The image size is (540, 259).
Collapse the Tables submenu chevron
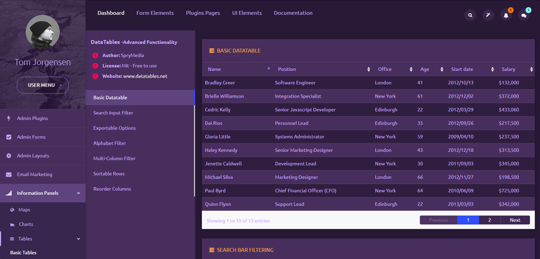point(78,239)
